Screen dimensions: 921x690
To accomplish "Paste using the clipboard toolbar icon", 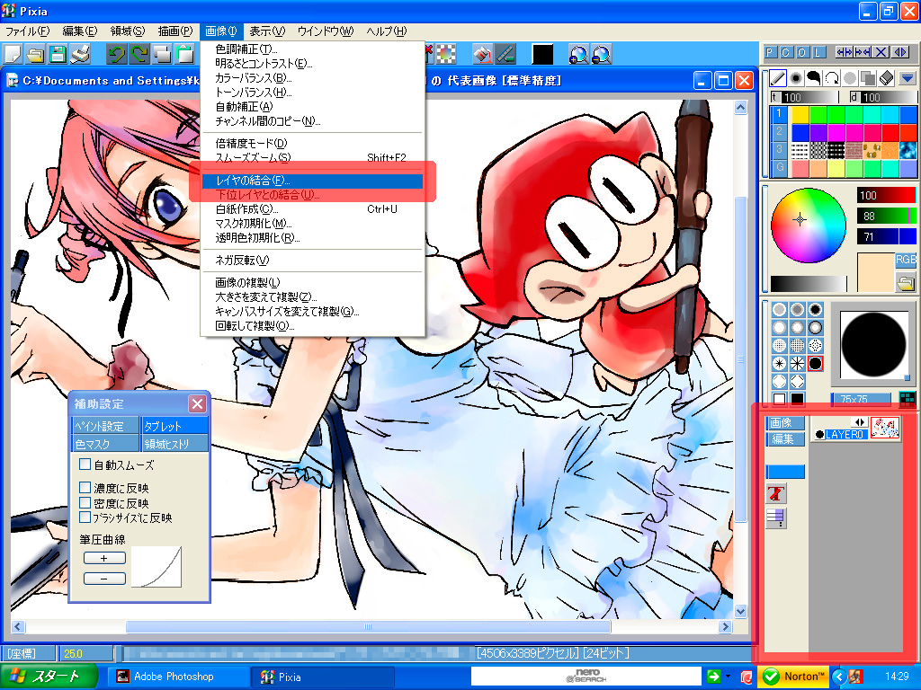I will [185, 55].
